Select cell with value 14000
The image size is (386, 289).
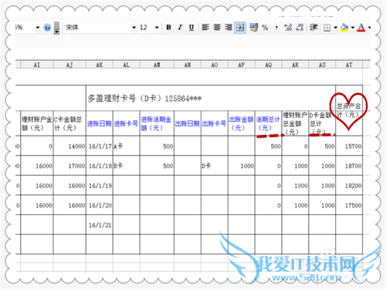pos(69,146)
